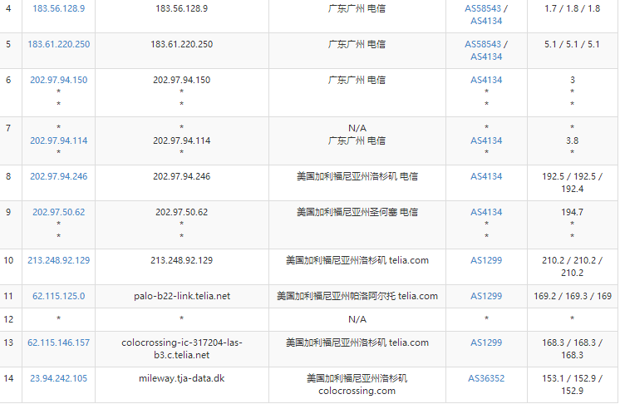Select hop number 8 cell
This screenshot has width=620, height=404.
pos(11,183)
